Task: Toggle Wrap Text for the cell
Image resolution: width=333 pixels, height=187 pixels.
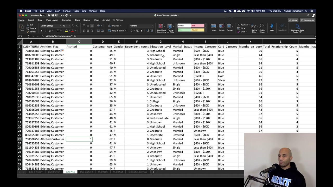Action: (x=115, y=26)
